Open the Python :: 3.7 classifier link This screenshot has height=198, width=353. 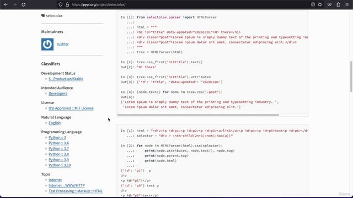coord(59,148)
